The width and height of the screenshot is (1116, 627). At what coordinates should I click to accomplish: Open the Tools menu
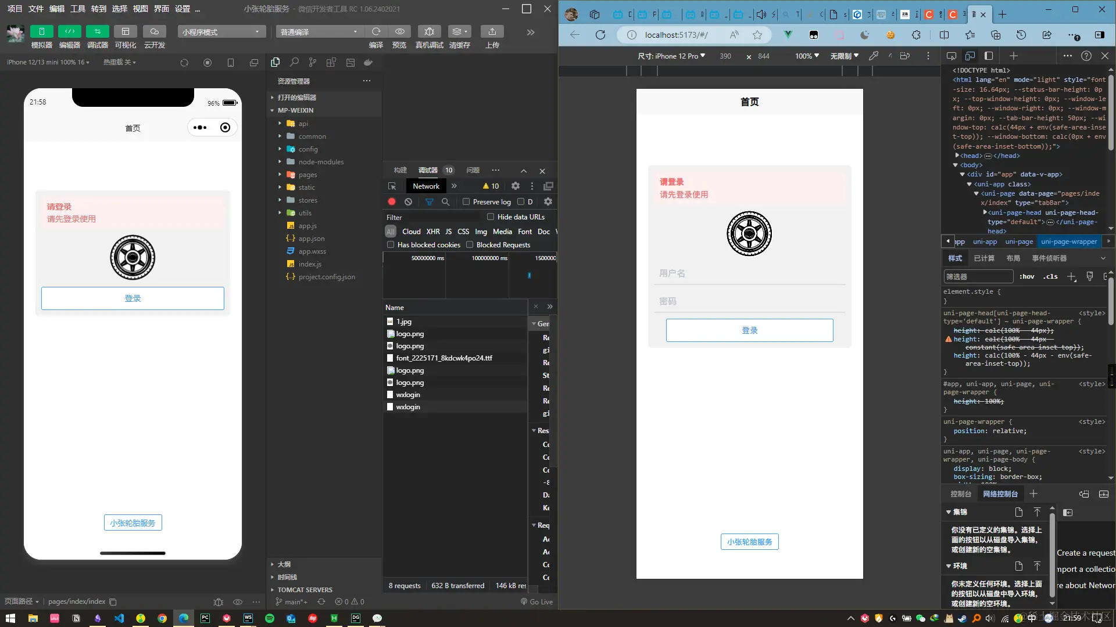click(x=78, y=9)
